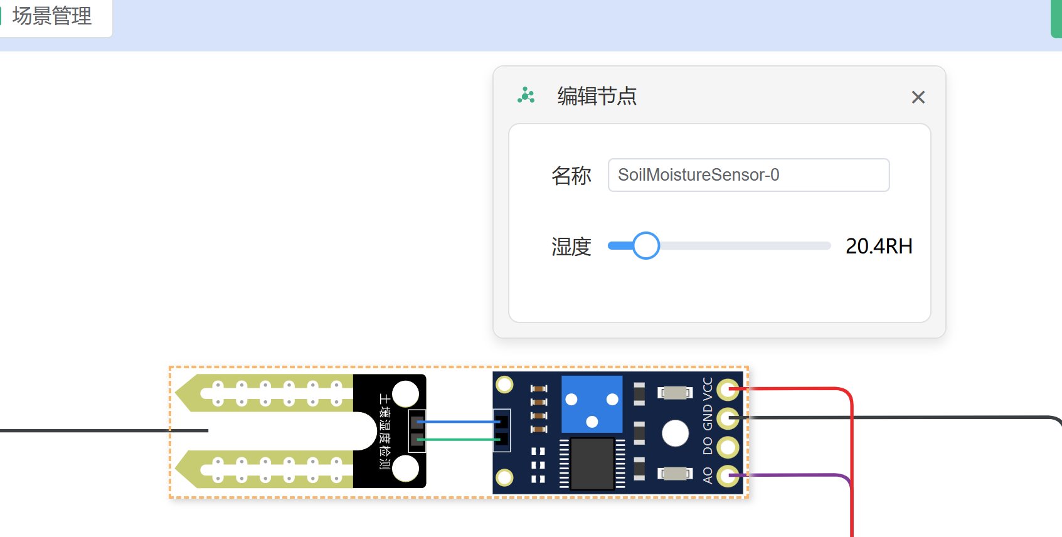Focus the 名称 input with SoilMoistureSensor-0
This screenshot has height=537, width=1062.
(x=748, y=175)
